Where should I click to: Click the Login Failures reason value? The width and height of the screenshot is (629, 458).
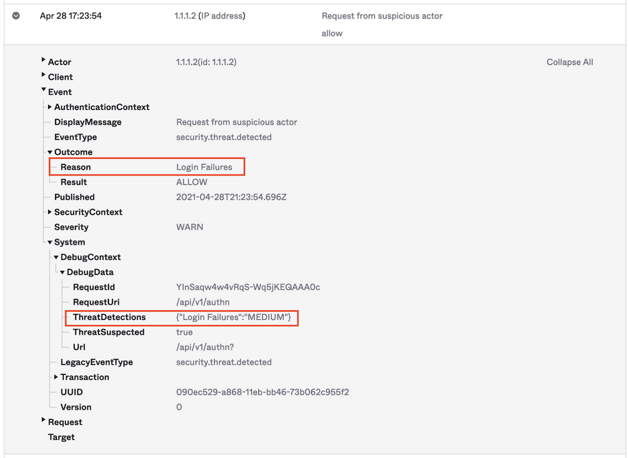pyautogui.click(x=204, y=167)
